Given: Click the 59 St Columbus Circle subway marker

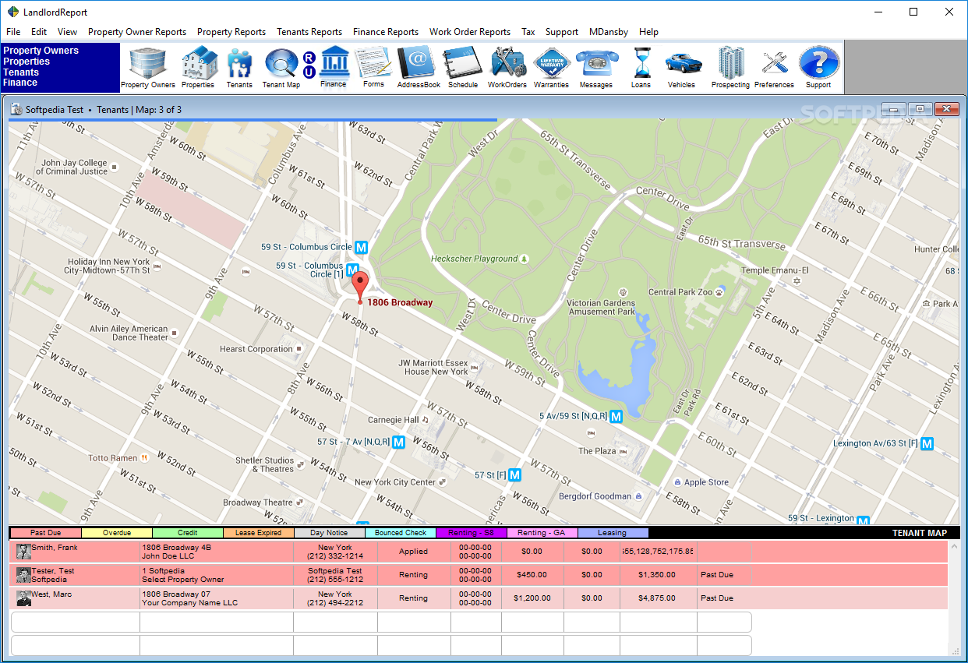Looking at the screenshot, I should click(x=361, y=247).
